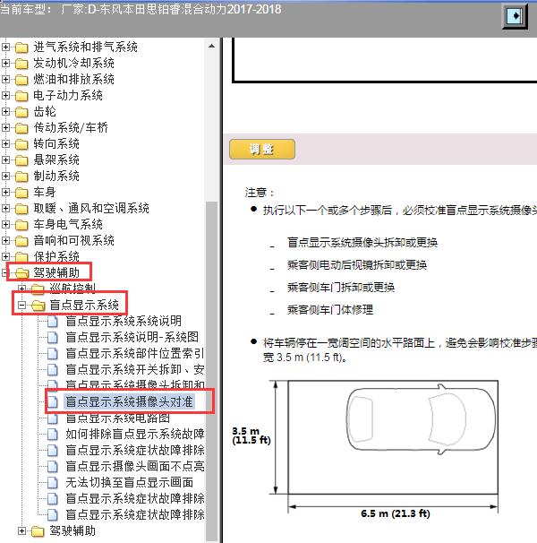Click the 取暖、通风和空调系统 folder icon

21,209
